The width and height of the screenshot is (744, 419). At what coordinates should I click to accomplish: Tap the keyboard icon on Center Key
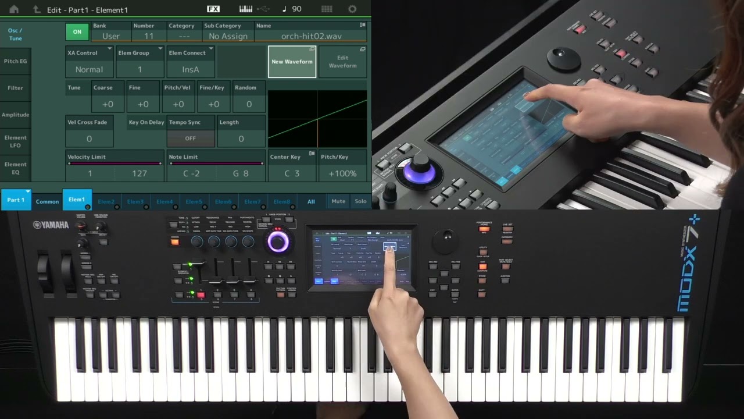pyautogui.click(x=312, y=154)
